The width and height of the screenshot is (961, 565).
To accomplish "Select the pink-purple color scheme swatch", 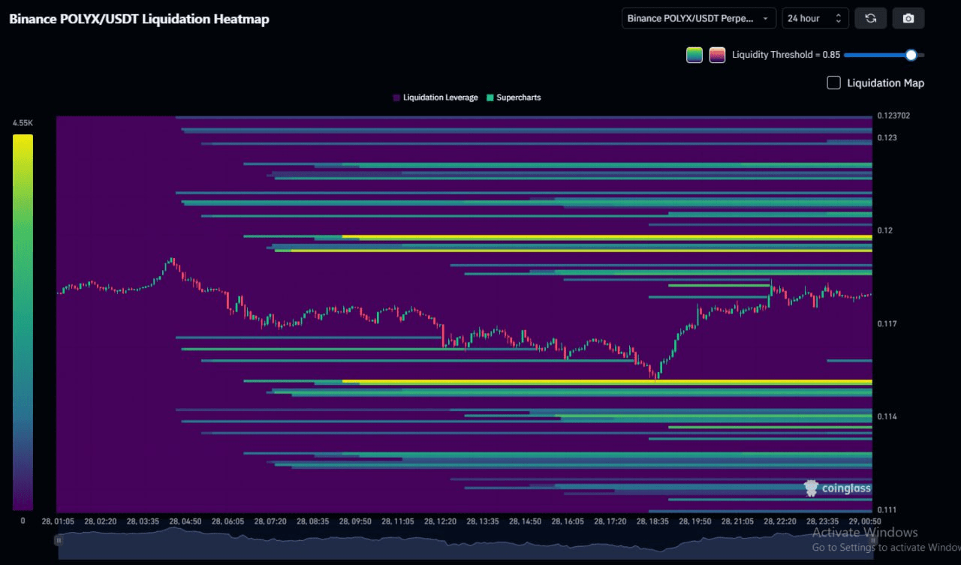I will (717, 55).
